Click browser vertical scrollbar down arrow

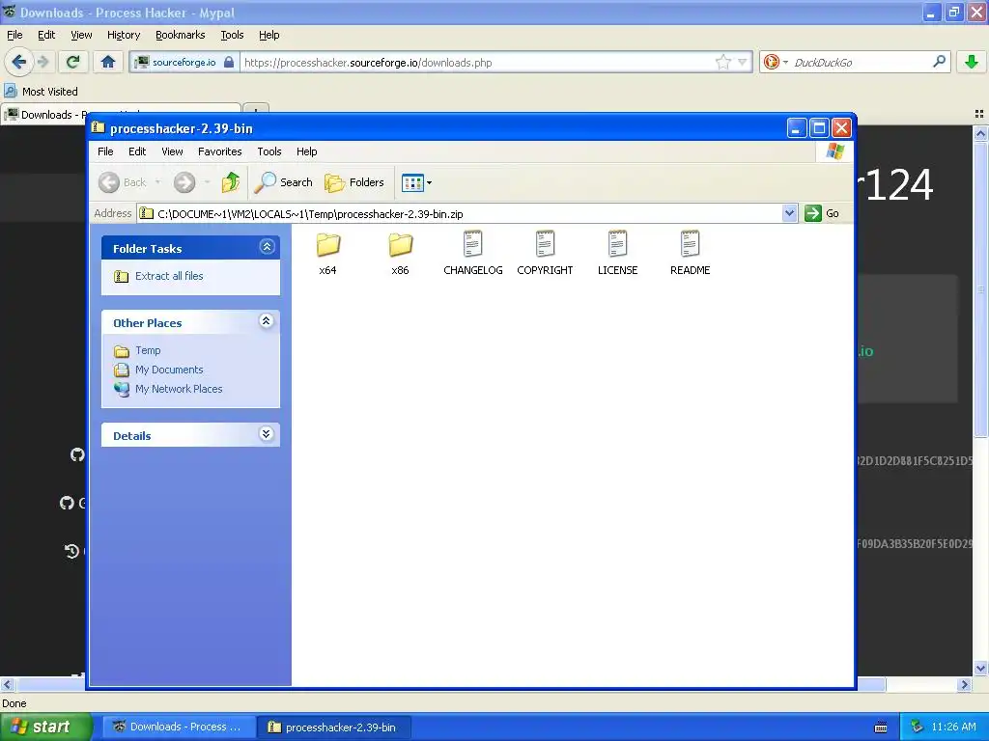[980, 669]
